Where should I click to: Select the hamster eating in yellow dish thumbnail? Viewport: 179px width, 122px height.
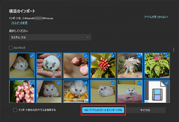(x=76, y=91)
